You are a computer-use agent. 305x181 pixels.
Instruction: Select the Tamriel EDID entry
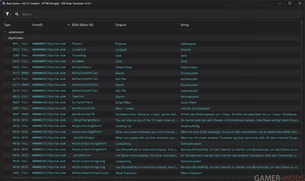click(x=78, y=97)
